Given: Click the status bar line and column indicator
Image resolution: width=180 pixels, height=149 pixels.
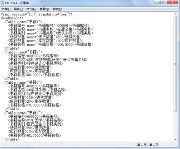Looking at the screenshot, I should 148,145.
